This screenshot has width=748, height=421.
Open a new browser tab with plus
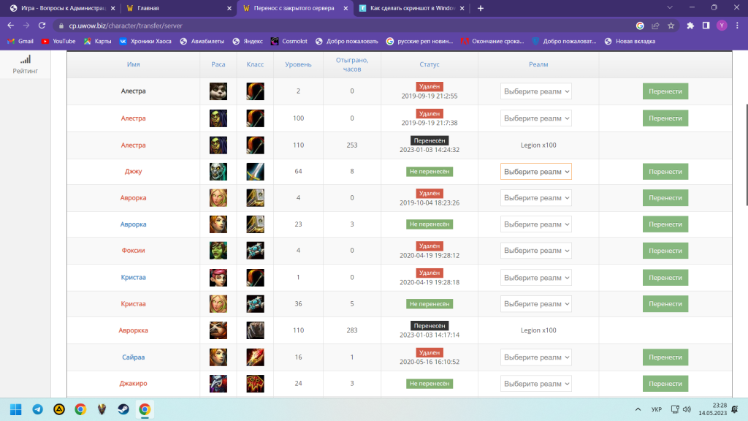[481, 8]
